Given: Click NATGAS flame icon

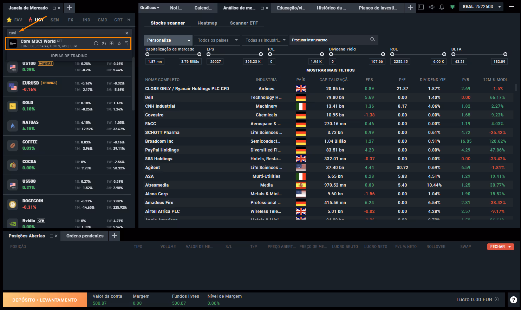Looking at the screenshot, I should click(13, 126).
